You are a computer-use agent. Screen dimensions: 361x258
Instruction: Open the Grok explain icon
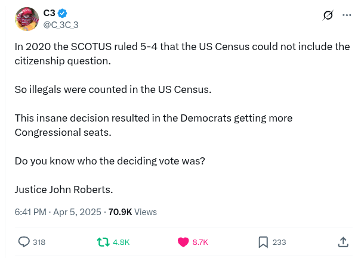(x=327, y=15)
